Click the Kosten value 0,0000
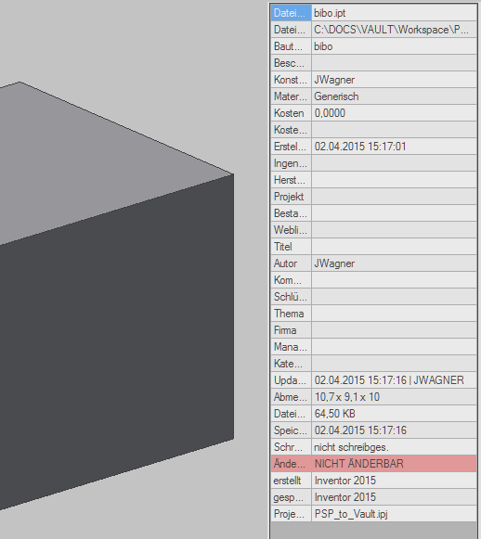481x539 pixels. point(394,113)
